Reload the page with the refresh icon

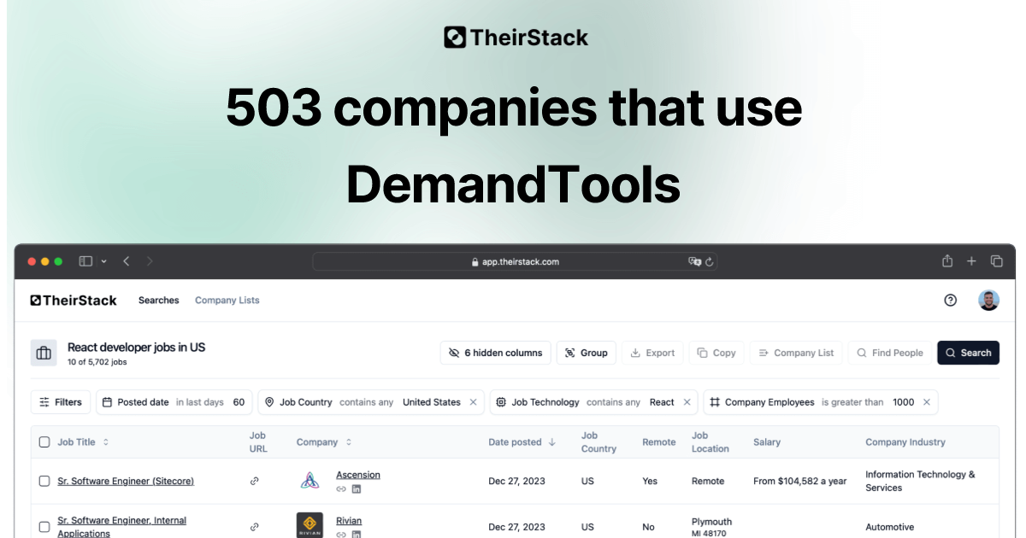click(709, 262)
